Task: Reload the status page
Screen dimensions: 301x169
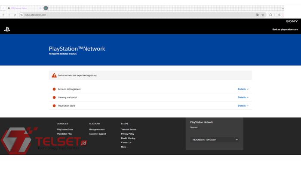Action: click(15, 15)
